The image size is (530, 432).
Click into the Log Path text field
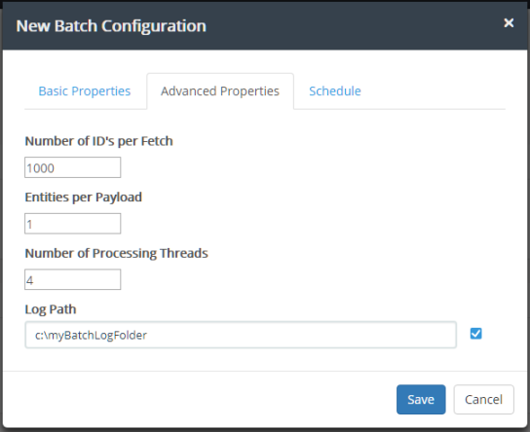click(241, 335)
